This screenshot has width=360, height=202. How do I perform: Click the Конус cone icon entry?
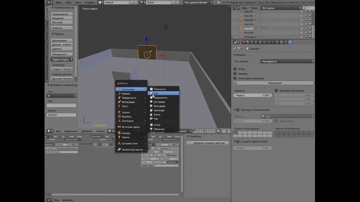coord(151,114)
